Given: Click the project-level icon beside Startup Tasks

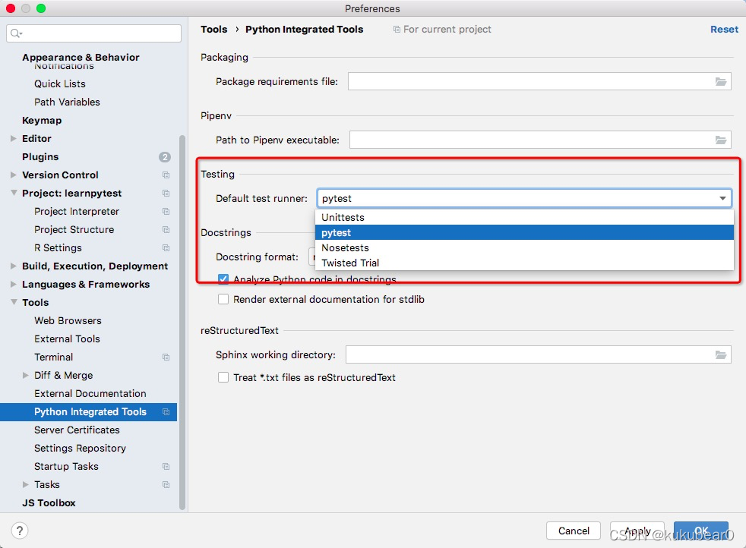Looking at the screenshot, I should [x=166, y=466].
